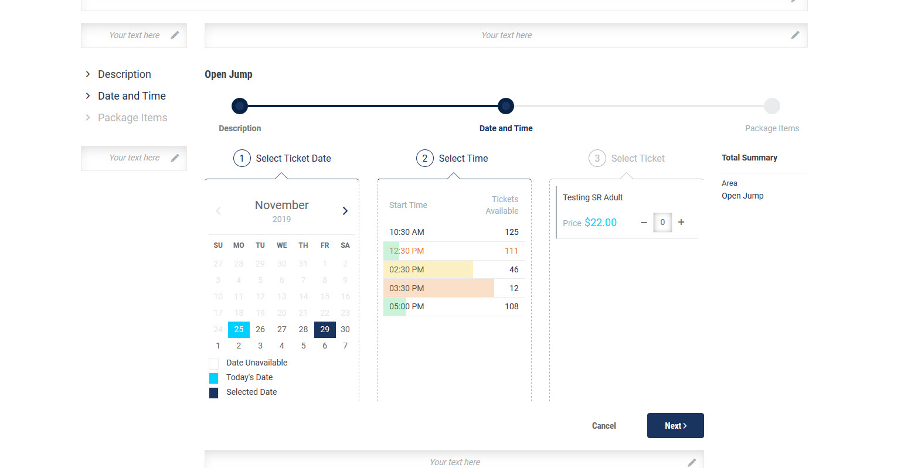The width and height of the screenshot is (918, 468).
Task: Select December 3 in calendar
Action: pyautogui.click(x=260, y=346)
